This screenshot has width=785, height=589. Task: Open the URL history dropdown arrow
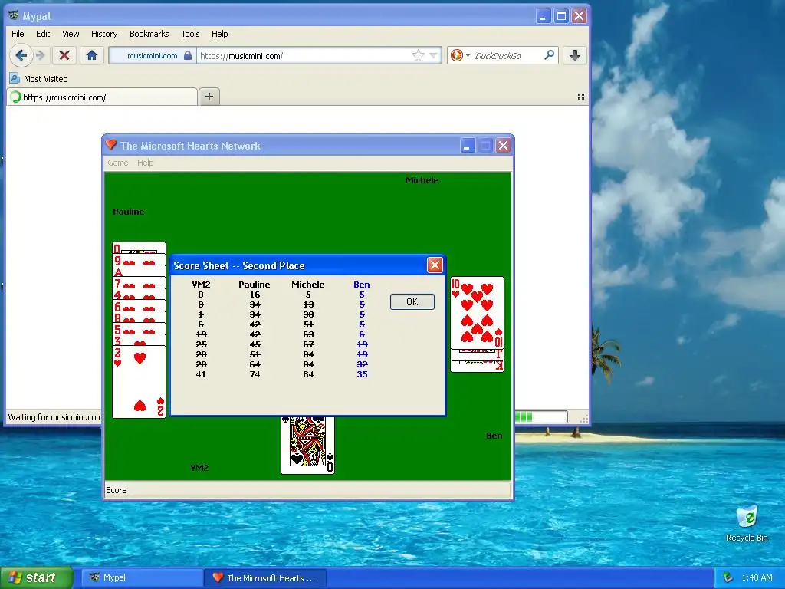[x=434, y=55]
